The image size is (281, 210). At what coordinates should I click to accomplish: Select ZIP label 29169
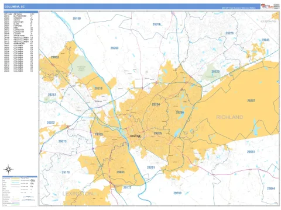(98, 134)
